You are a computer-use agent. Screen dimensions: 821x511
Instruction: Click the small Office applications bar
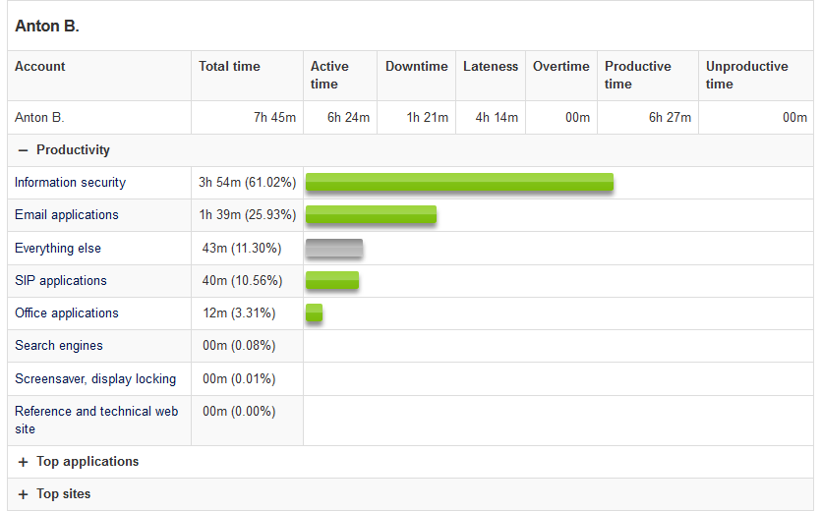click(x=314, y=313)
